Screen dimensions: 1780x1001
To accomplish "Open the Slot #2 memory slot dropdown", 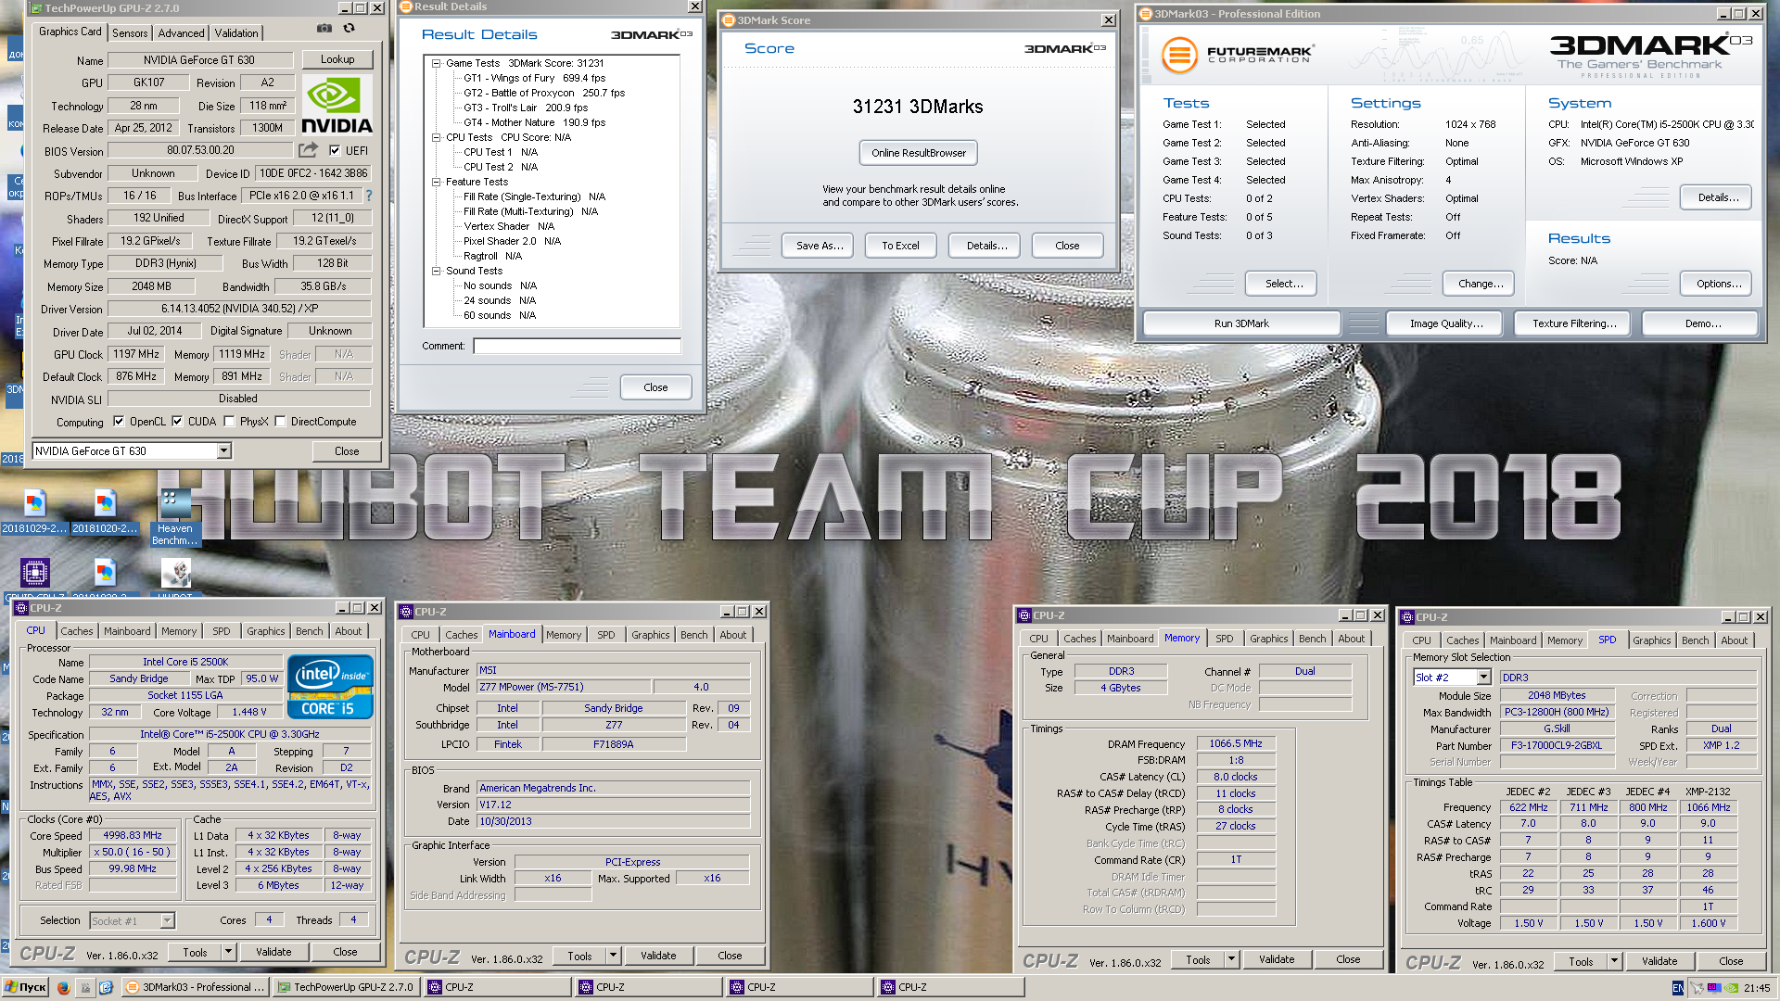I will pos(1483,678).
